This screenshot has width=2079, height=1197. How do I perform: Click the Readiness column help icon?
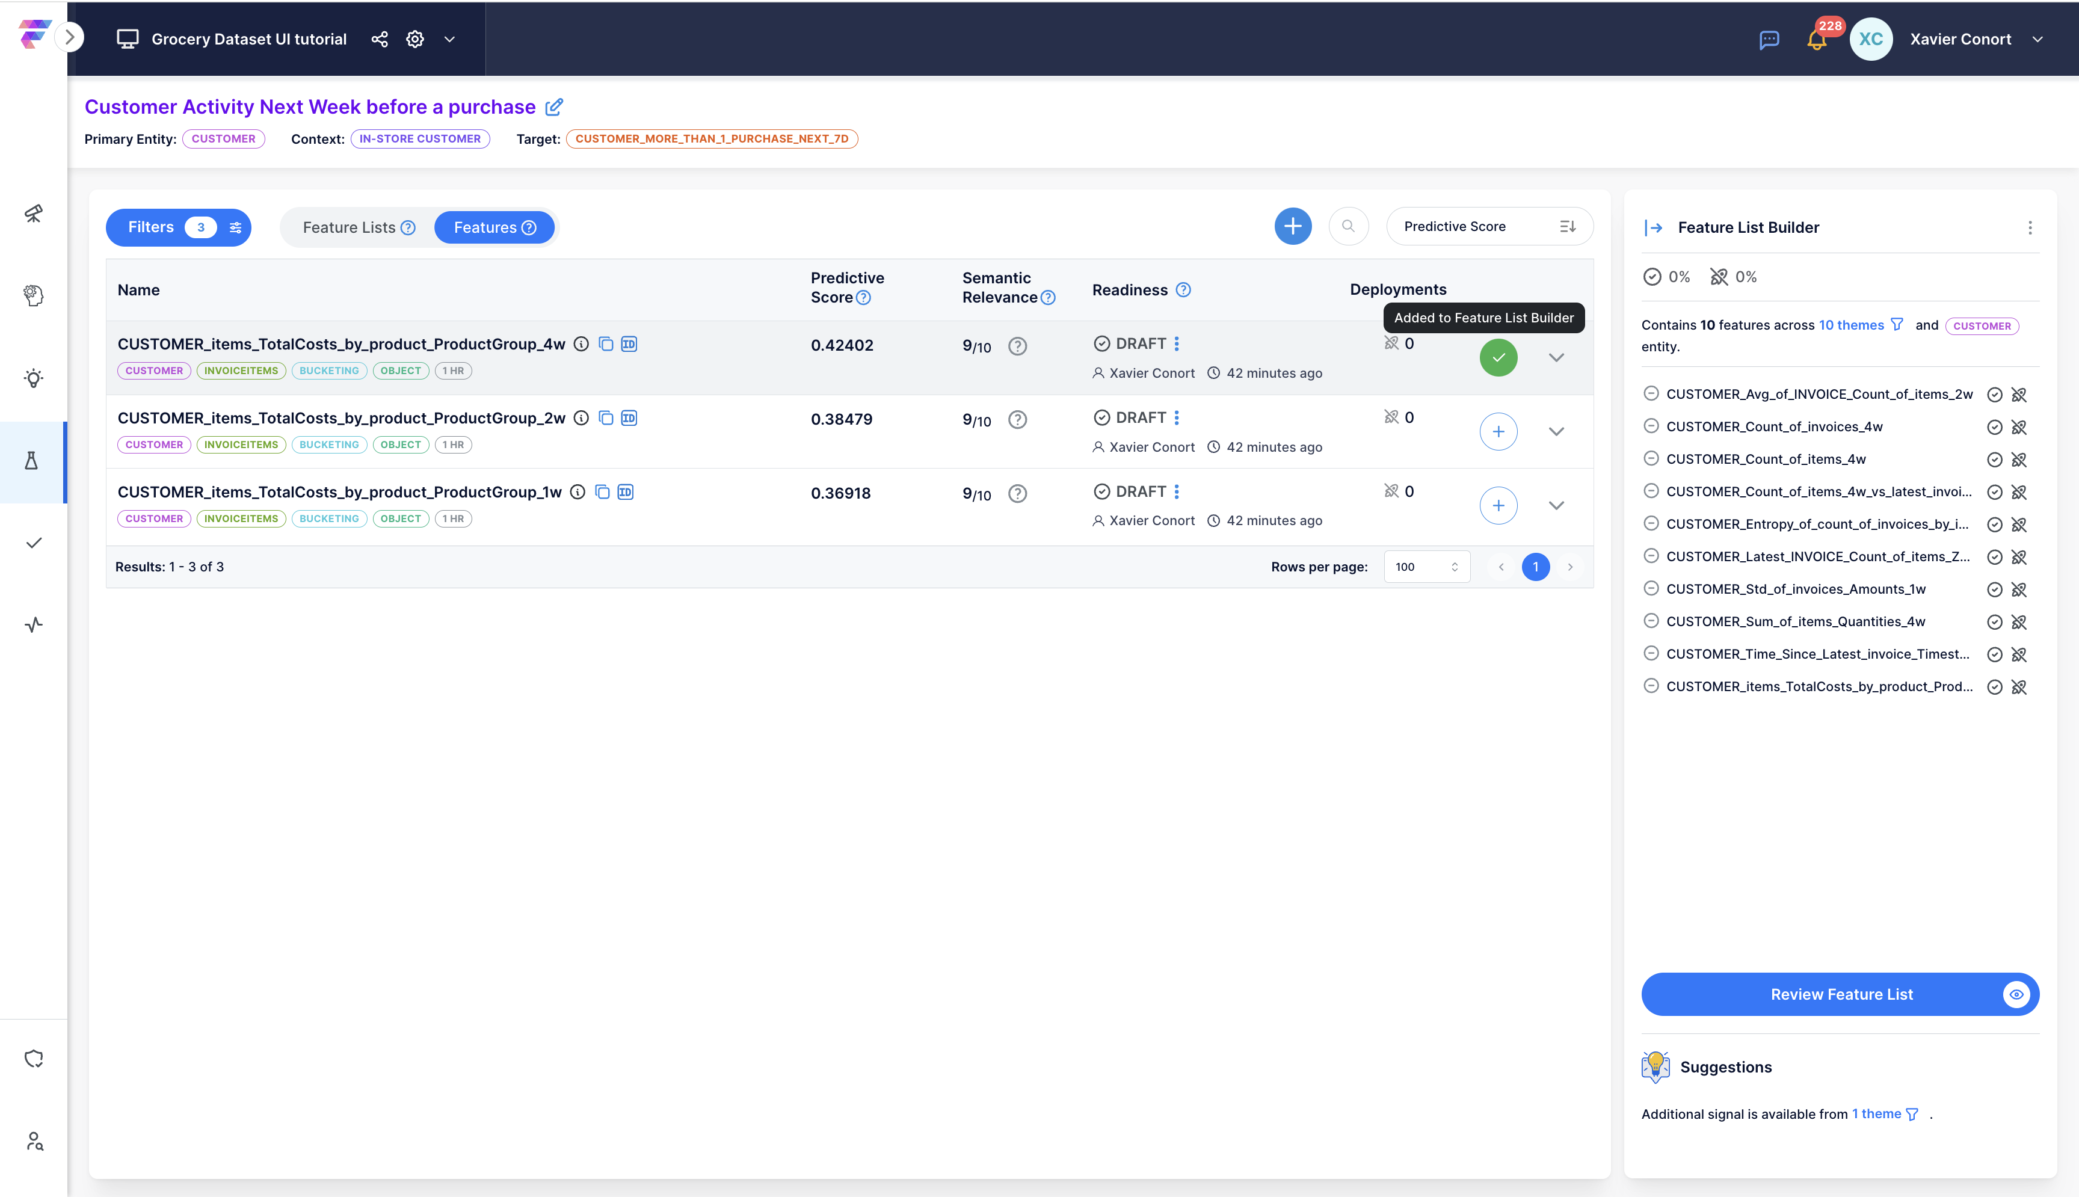[x=1183, y=289]
